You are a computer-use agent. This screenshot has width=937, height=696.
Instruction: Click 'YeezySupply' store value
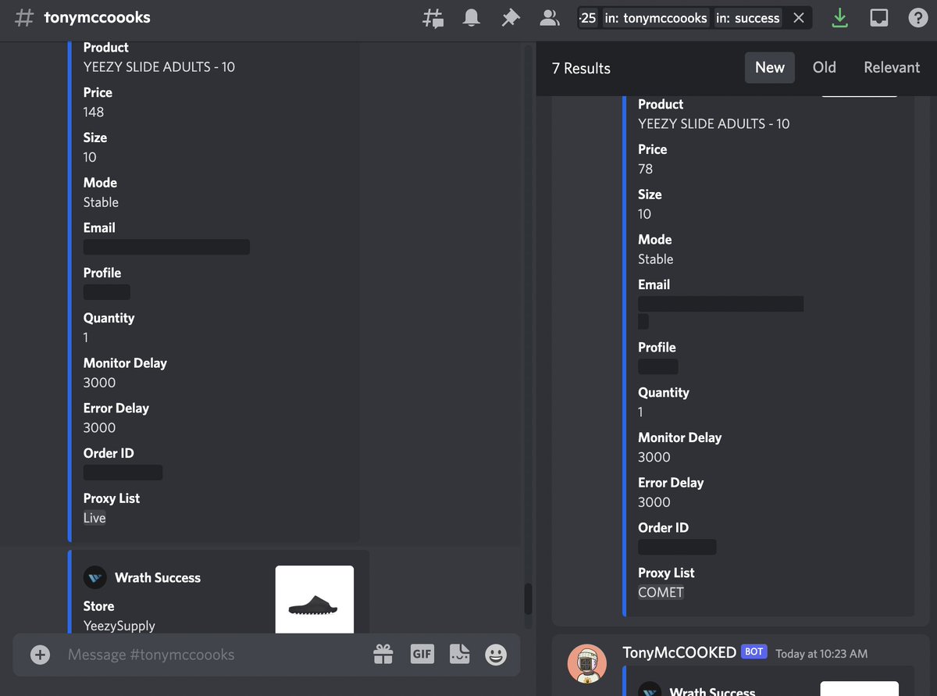click(x=119, y=626)
